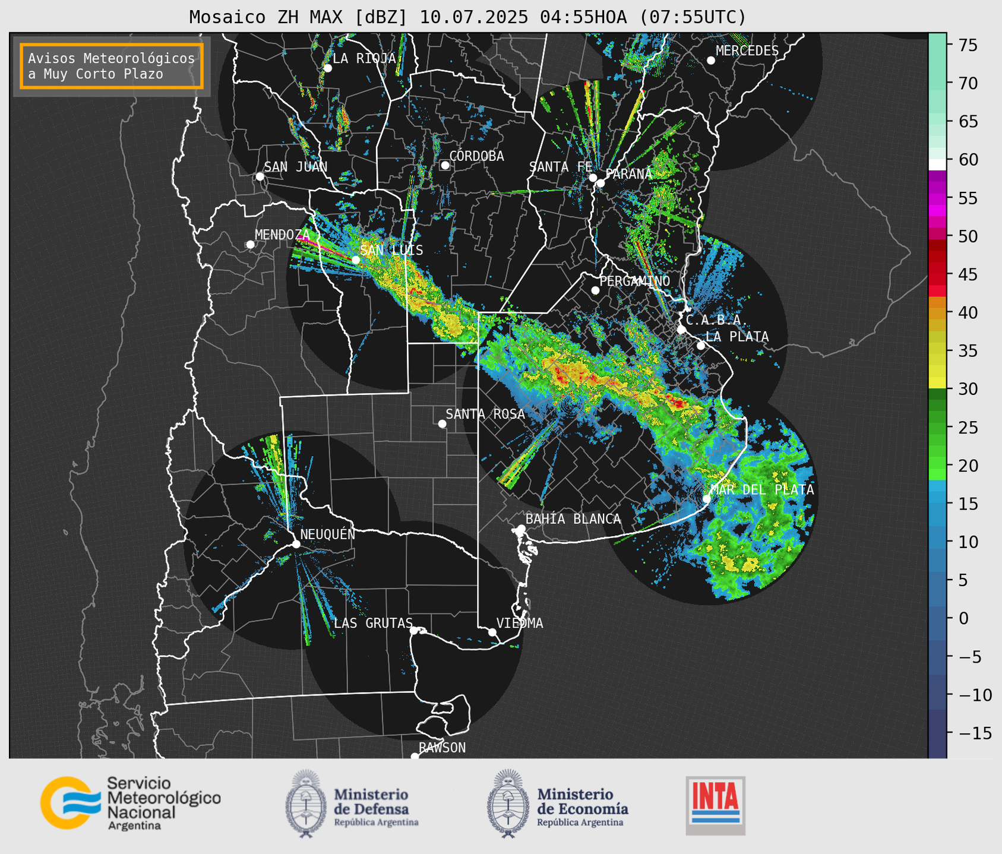Click the MENDOZA city marker dot
Screen dimensions: 1002x854
tap(250, 245)
